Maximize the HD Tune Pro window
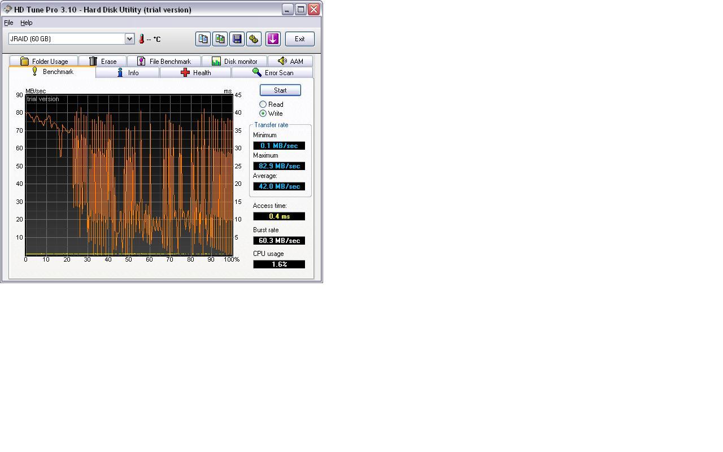The image size is (723, 452). click(301, 9)
